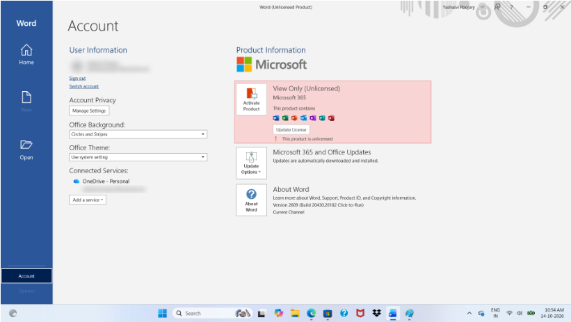Open Microsoft Edge from the taskbar

(312, 313)
